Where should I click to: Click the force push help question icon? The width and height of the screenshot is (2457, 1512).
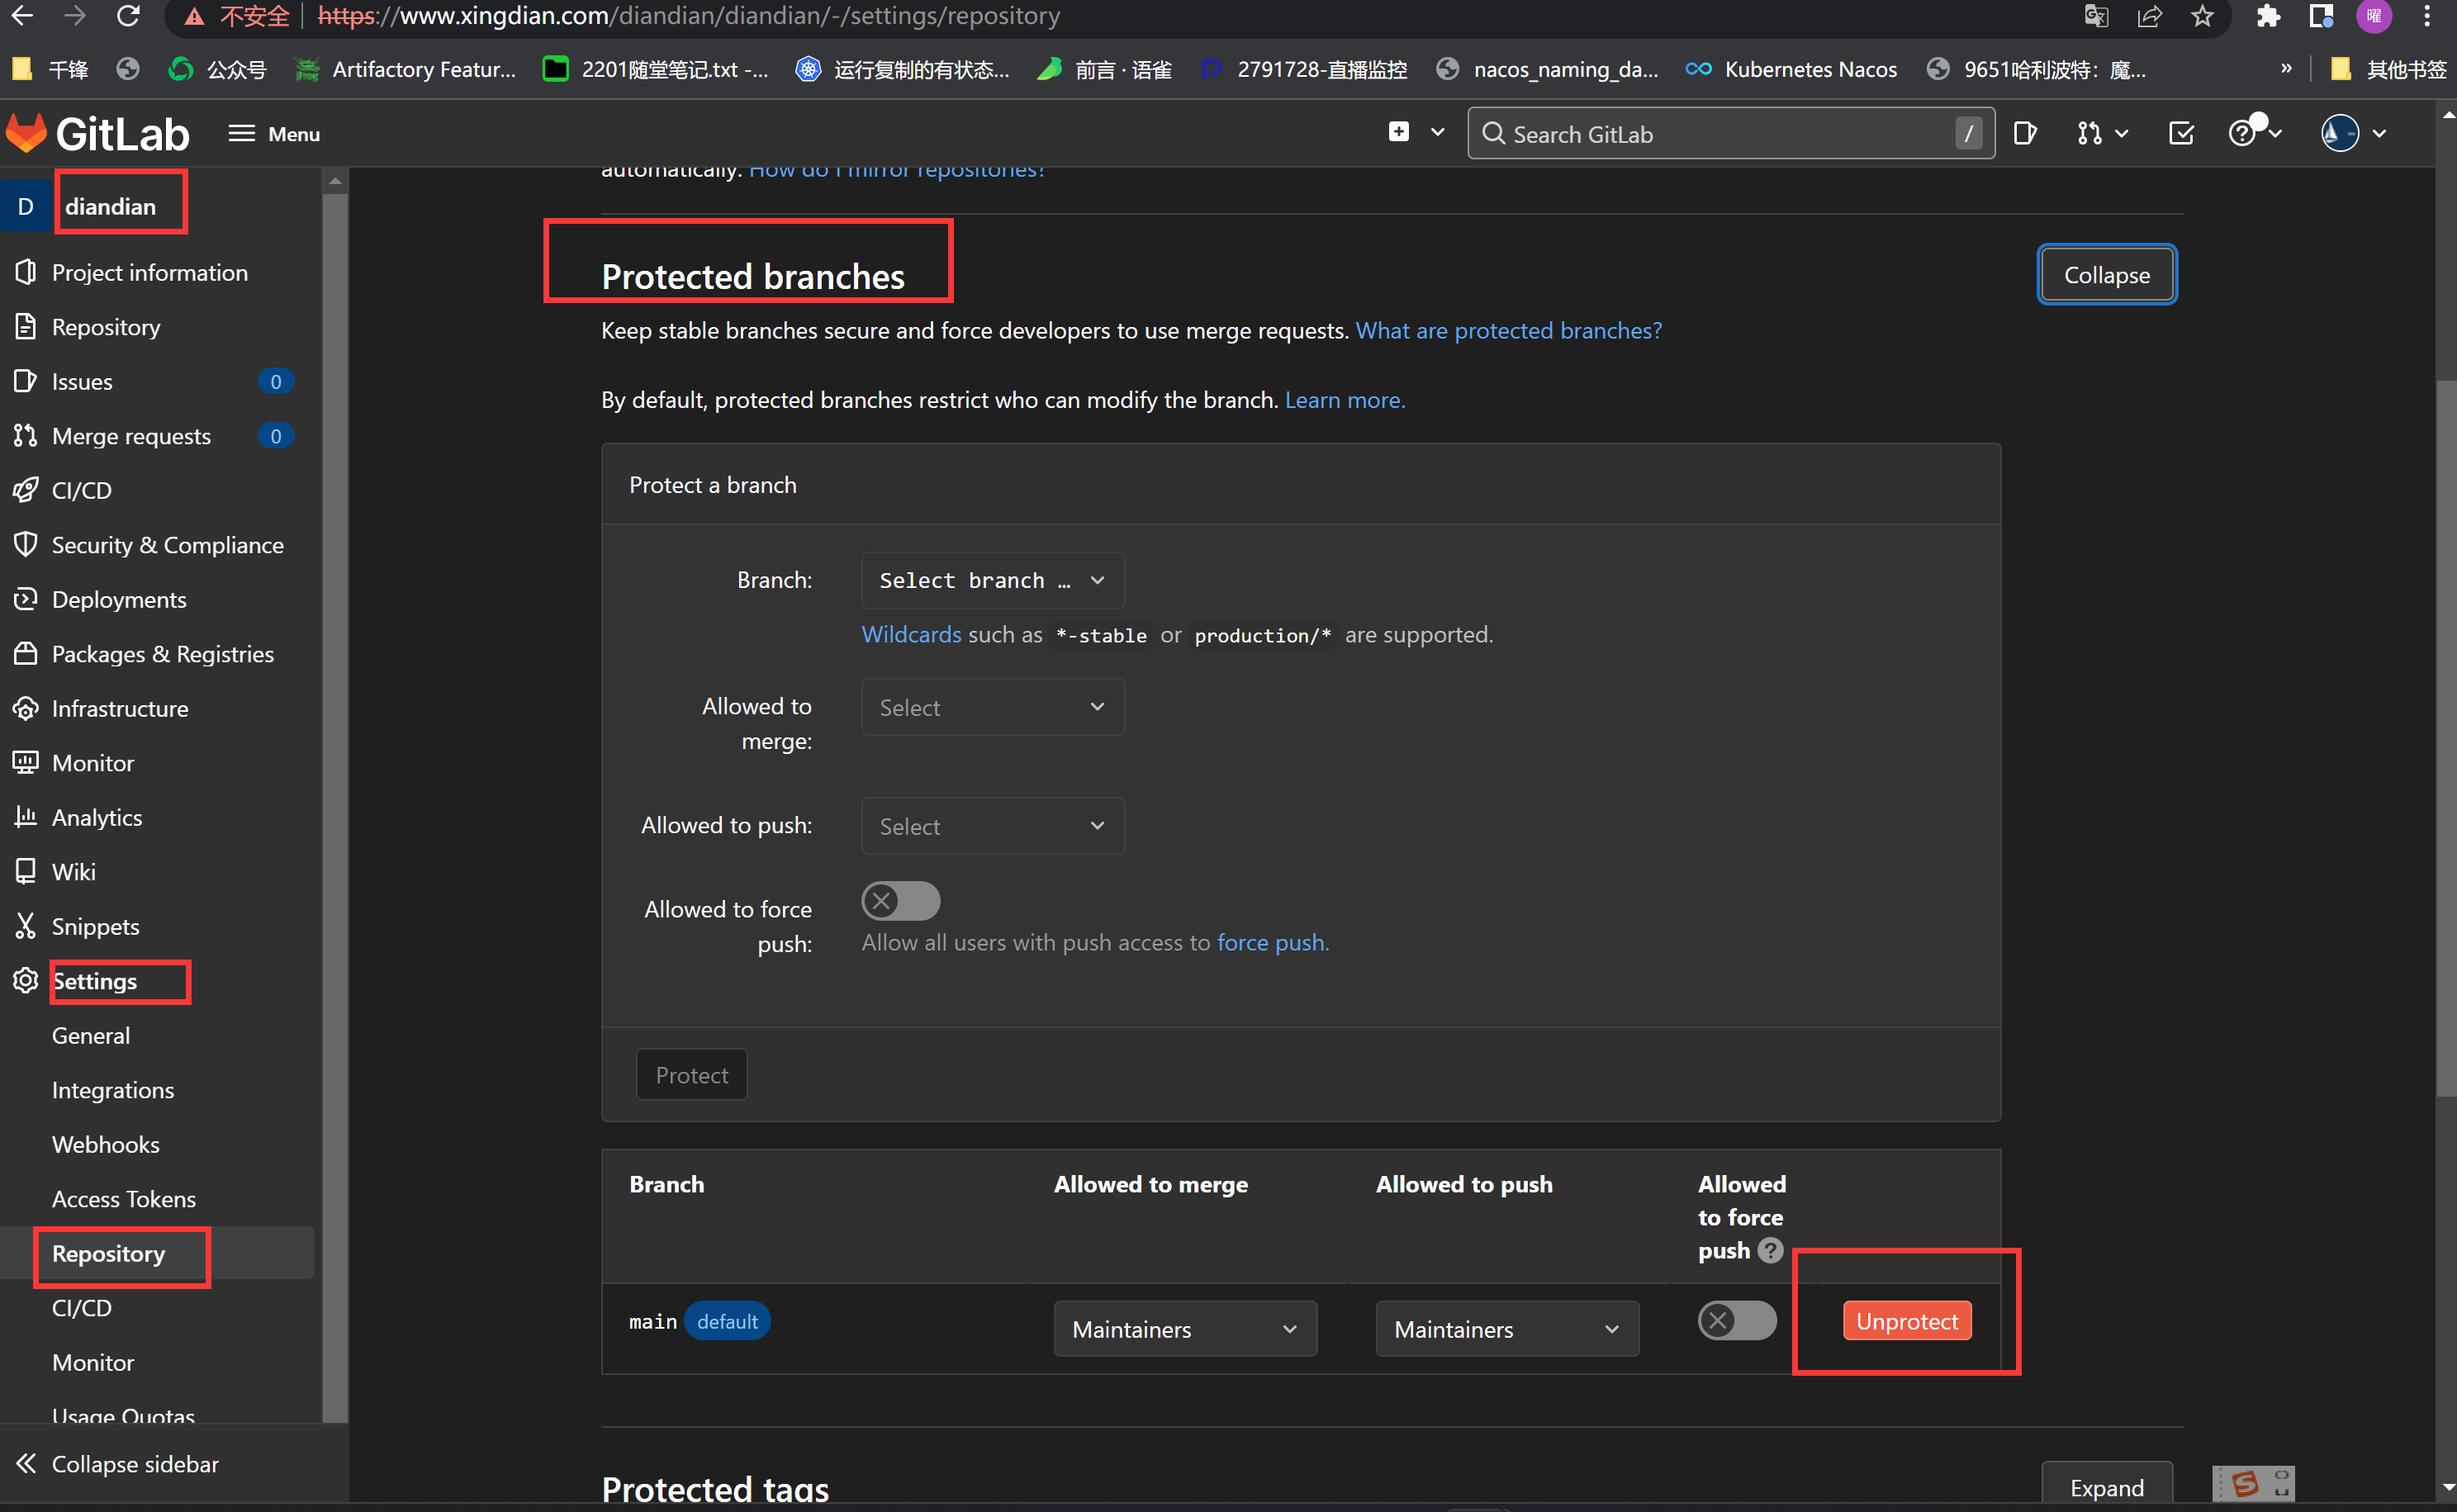(x=1770, y=1250)
